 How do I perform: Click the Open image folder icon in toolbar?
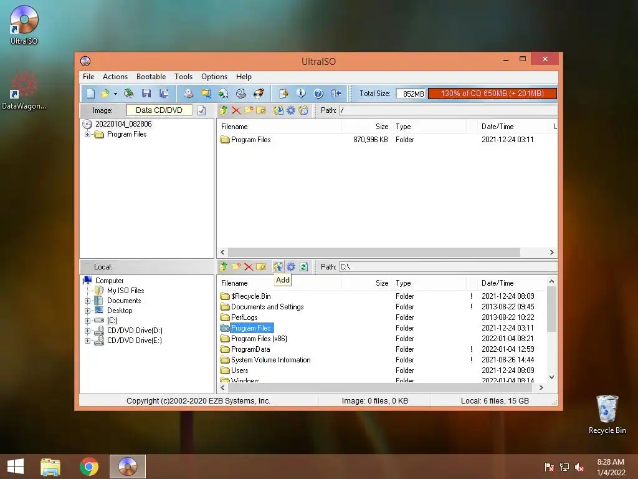point(105,94)
